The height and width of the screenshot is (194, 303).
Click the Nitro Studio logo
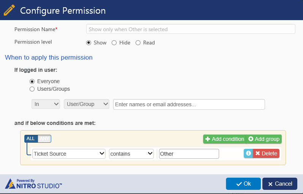coord(33,184)
